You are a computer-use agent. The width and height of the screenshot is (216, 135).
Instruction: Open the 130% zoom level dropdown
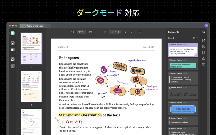click(x=82, y=32)
